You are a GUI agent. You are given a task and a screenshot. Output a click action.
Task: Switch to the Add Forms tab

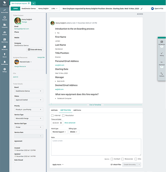click(x=77, y=110)
